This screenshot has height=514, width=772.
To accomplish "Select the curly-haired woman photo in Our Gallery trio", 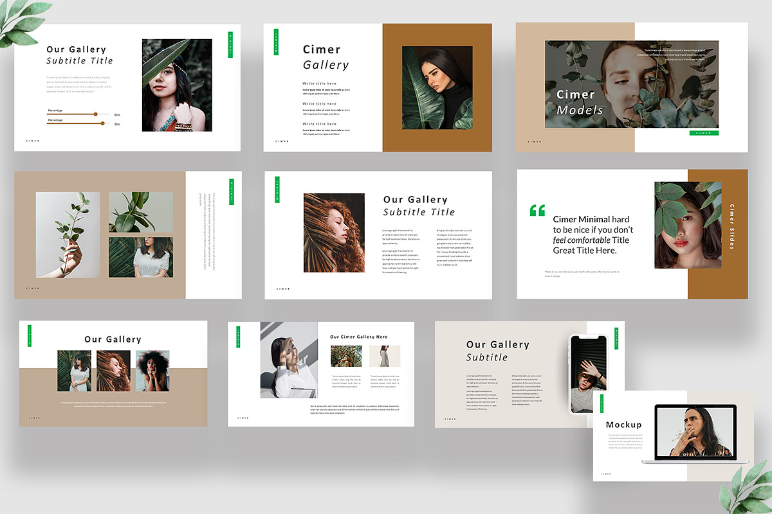I will pos(152,371).
